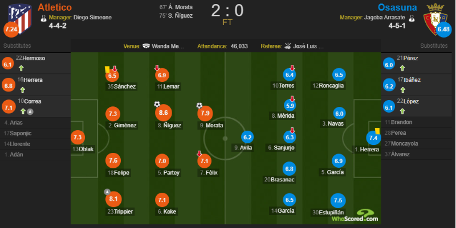Click the whistle icon next to Referee
Screen dimensions: 456x228
point(288,46)
